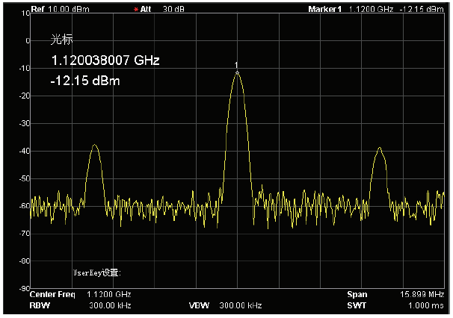Select the VBW label

[x=199, y=305]
